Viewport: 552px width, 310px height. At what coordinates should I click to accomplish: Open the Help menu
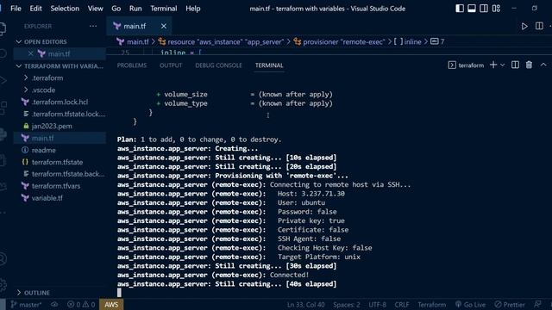point(193,9)
